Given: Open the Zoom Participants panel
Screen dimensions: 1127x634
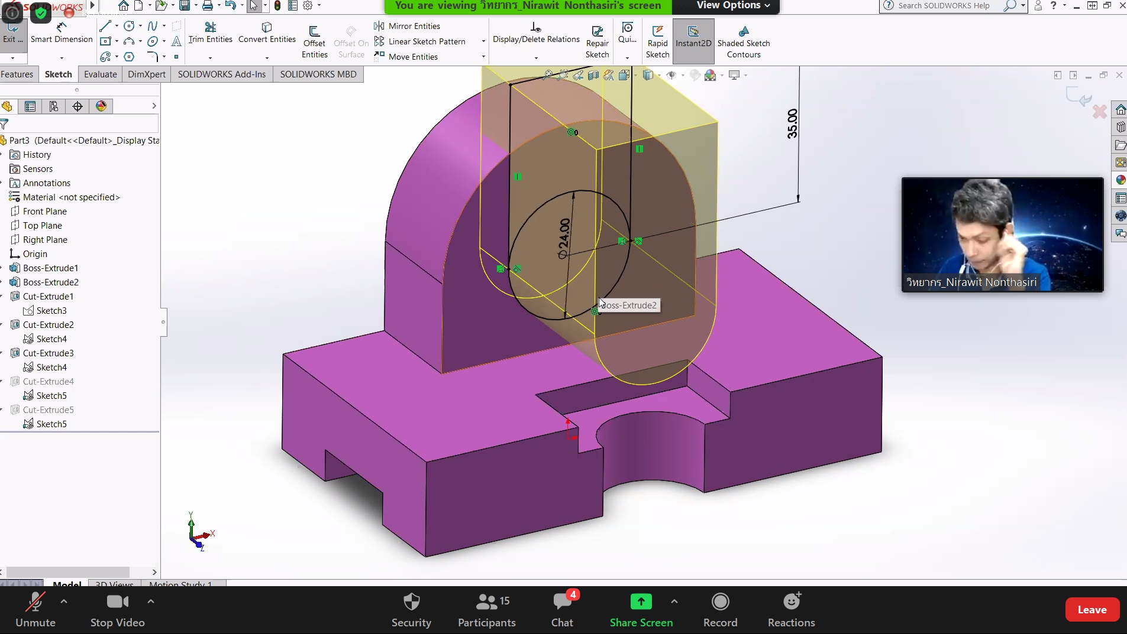Looking at the screenshot, I should (487, 610).
